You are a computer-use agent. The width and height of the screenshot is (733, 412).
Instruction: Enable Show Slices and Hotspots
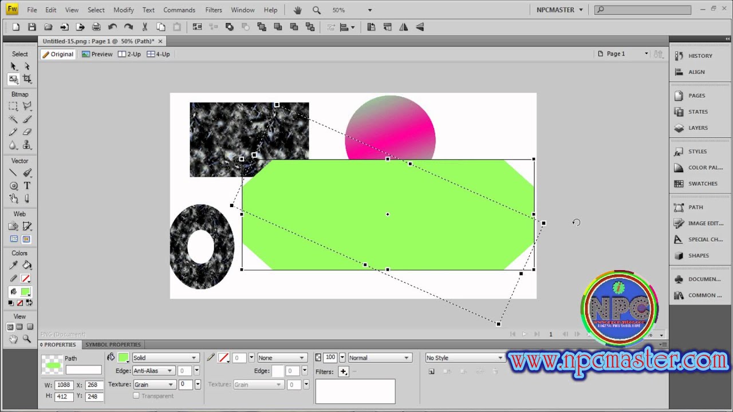(x=26, y=239)
